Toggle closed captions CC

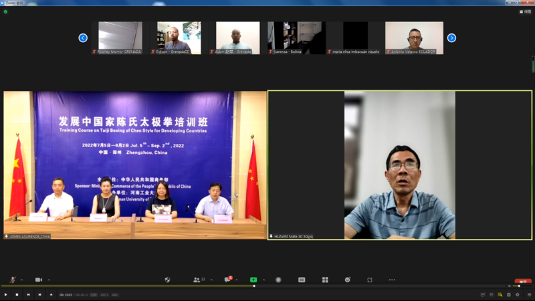[x=302, y=280]
